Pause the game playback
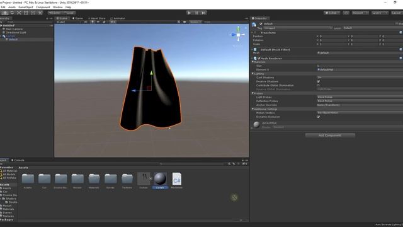 coord(196,13)
